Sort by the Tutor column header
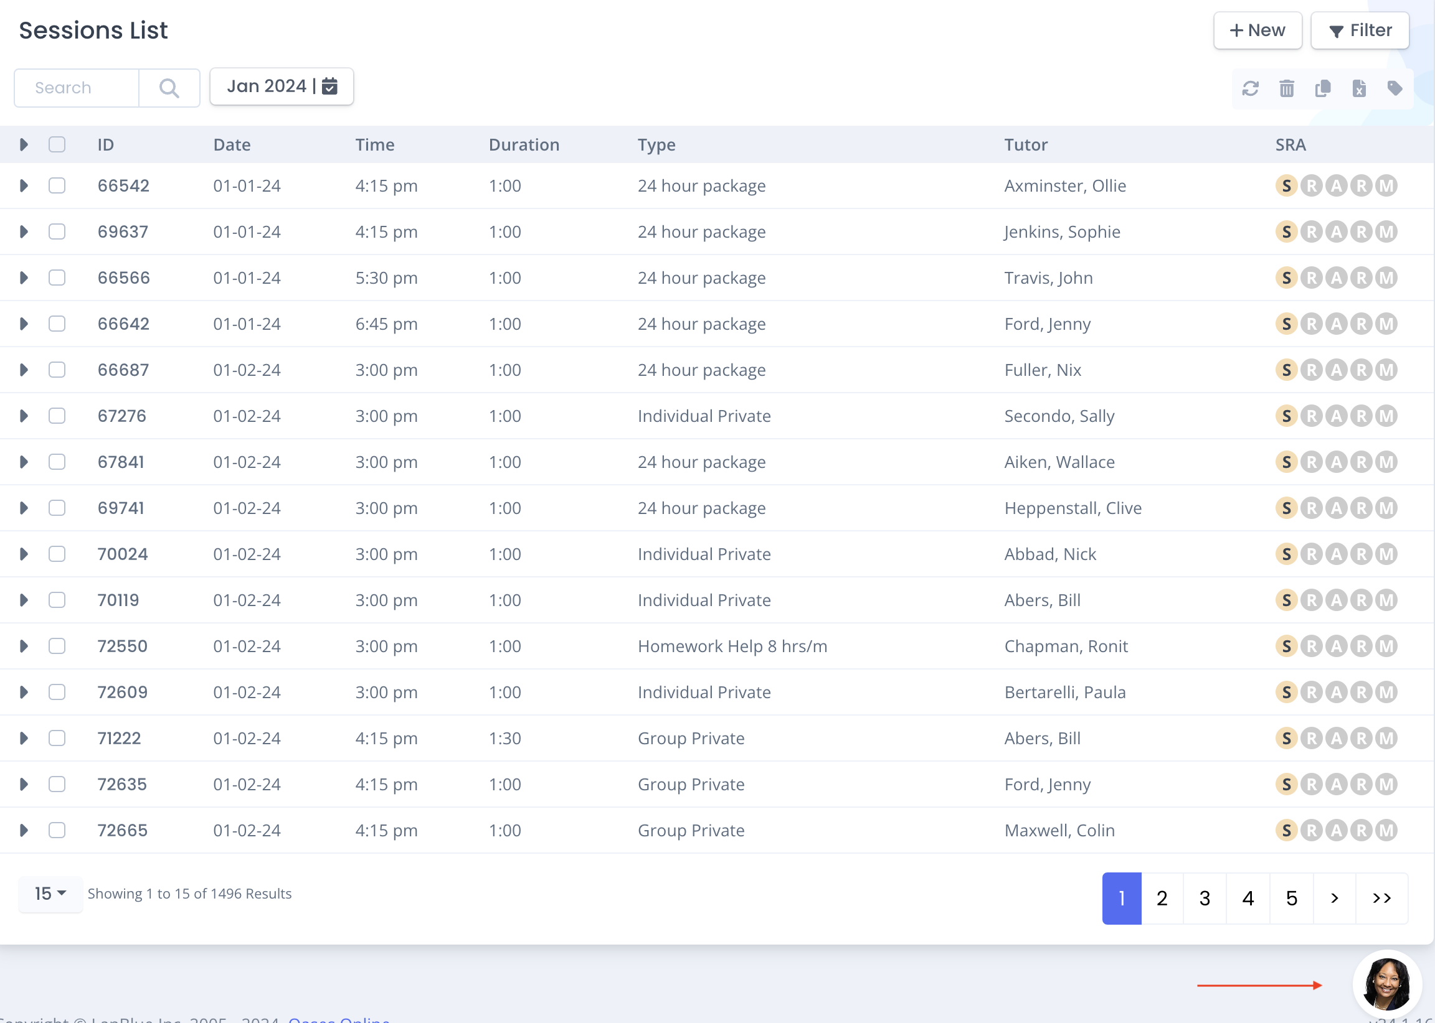The width and height of the screenshot is (1435, 1023). pyautogui.click(x=1026, y=144)
